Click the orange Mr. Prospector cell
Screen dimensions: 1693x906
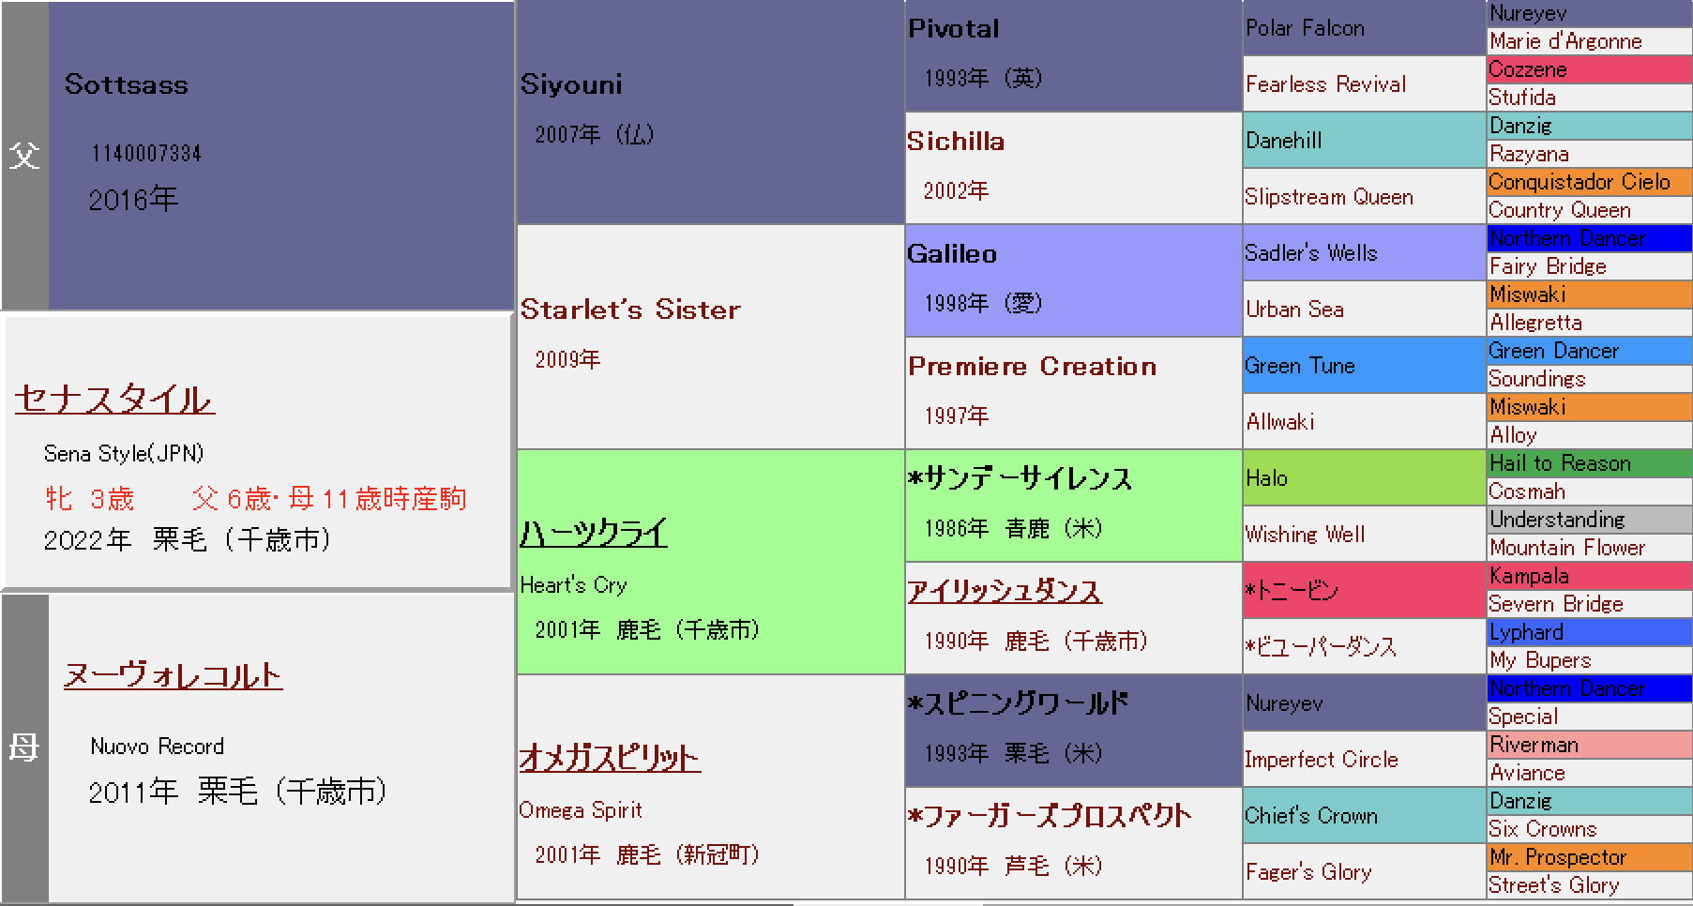point(1589,857)
